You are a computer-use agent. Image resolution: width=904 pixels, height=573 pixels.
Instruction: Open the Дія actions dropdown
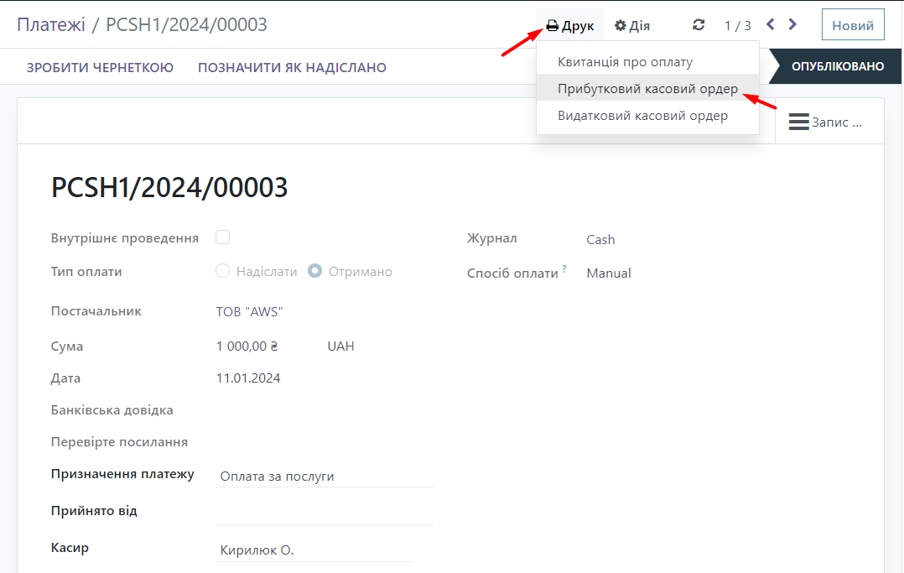click(632, 26)
